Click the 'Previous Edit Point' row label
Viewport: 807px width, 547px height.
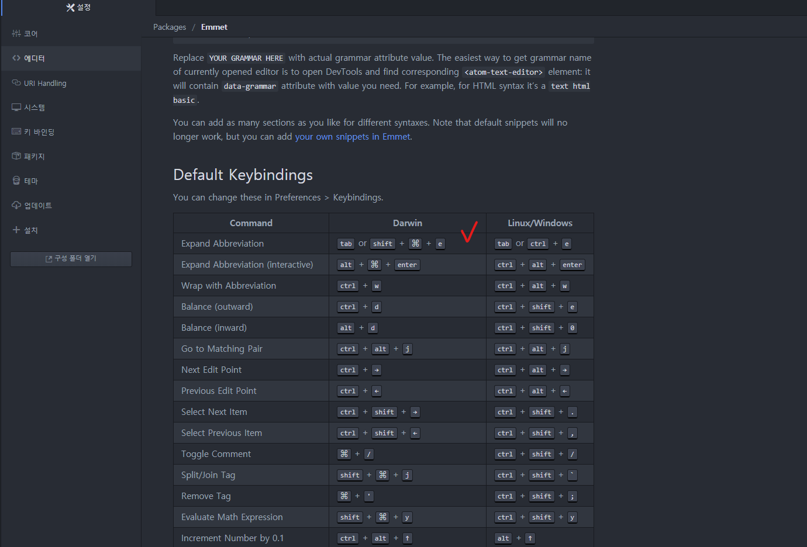coord(219,391)
